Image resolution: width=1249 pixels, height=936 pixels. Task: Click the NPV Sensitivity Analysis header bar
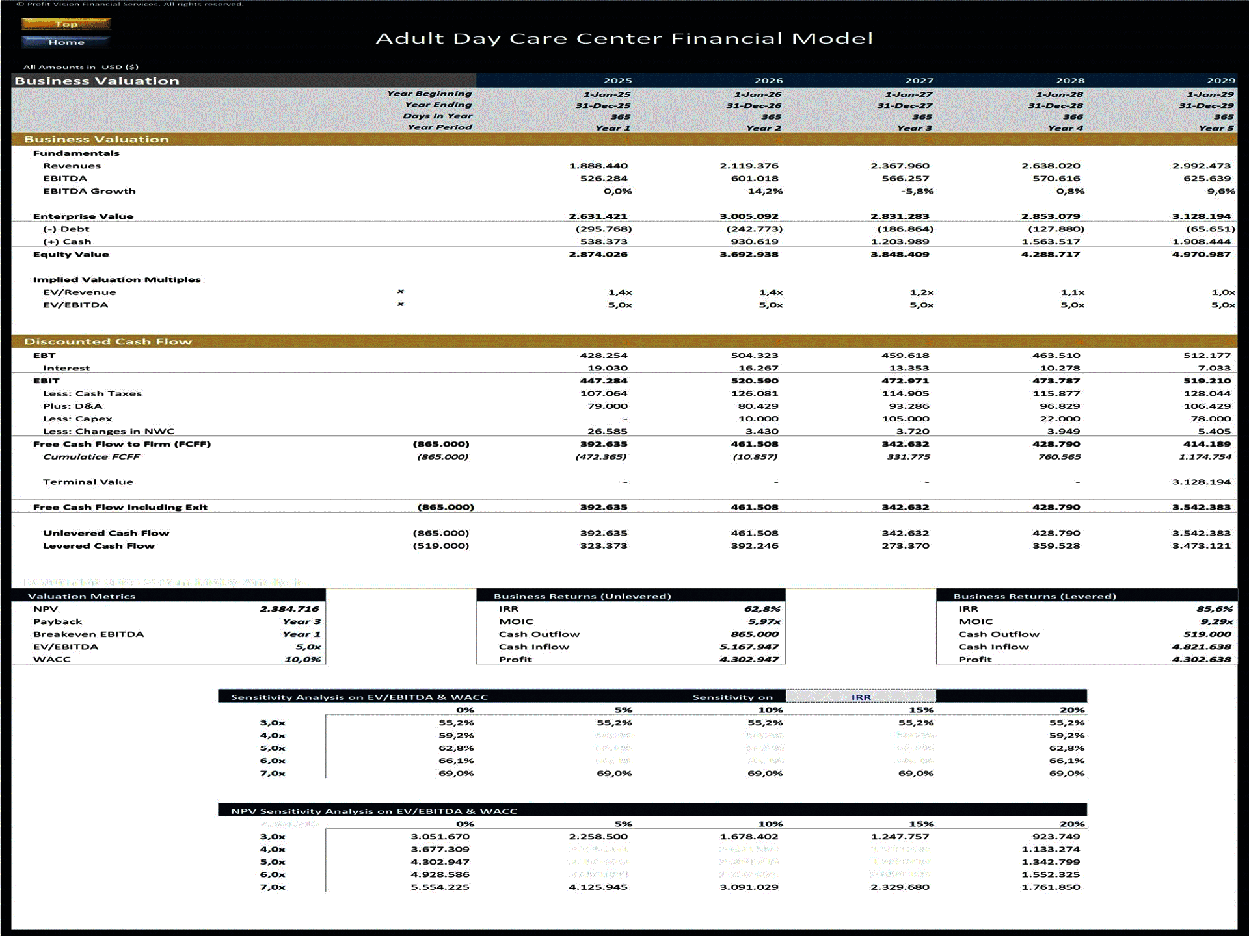pos(375,811)
